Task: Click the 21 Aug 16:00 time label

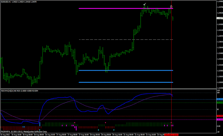Action: (151, 134)
